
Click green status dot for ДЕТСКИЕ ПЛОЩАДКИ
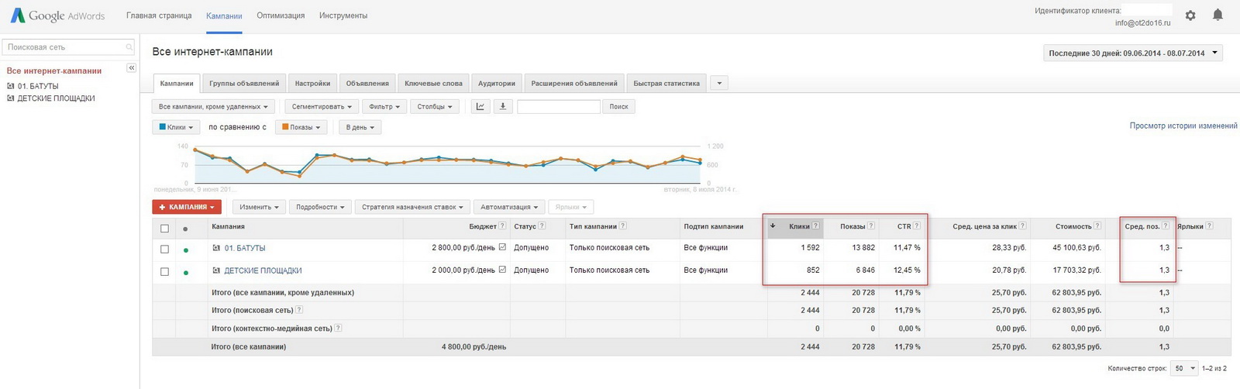click(x=185, y=272)
